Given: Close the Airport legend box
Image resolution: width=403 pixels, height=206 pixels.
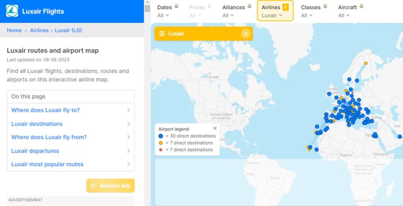Looking at the screenshot, I should pyautogui.click(x=215, y=128).
